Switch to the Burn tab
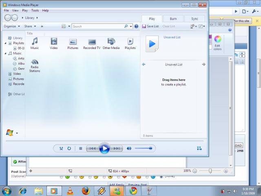This screenshot has height=196, width=261. [173, 19]
